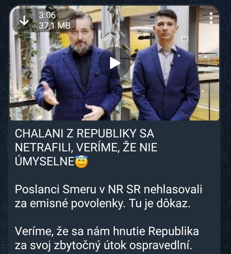
Task: Click the words emisné povolenky in the message
Action: pyautogui.click(x=78, y=203)
